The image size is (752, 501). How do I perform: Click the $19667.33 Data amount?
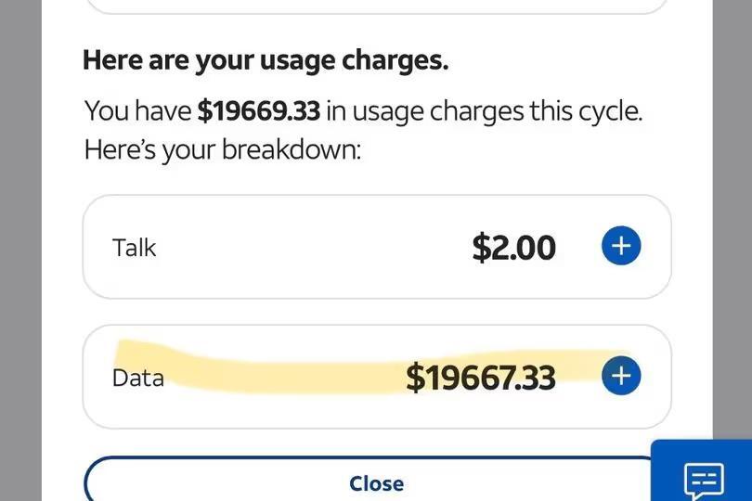click(480, 378)
